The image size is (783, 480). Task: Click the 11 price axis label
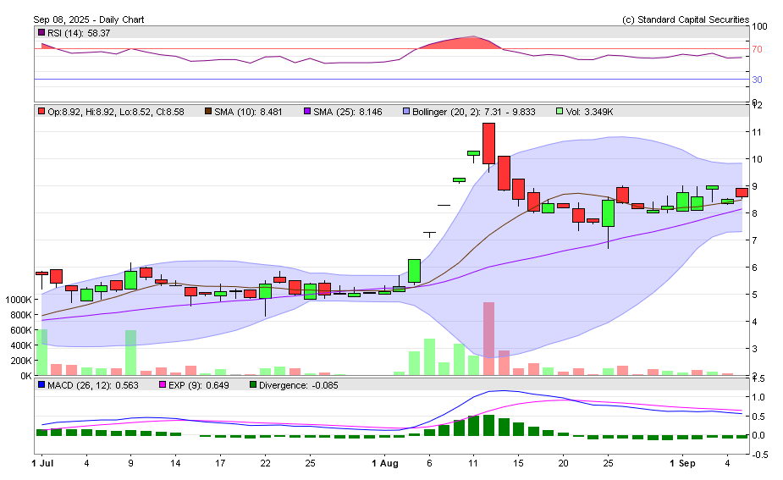point(757,132)
